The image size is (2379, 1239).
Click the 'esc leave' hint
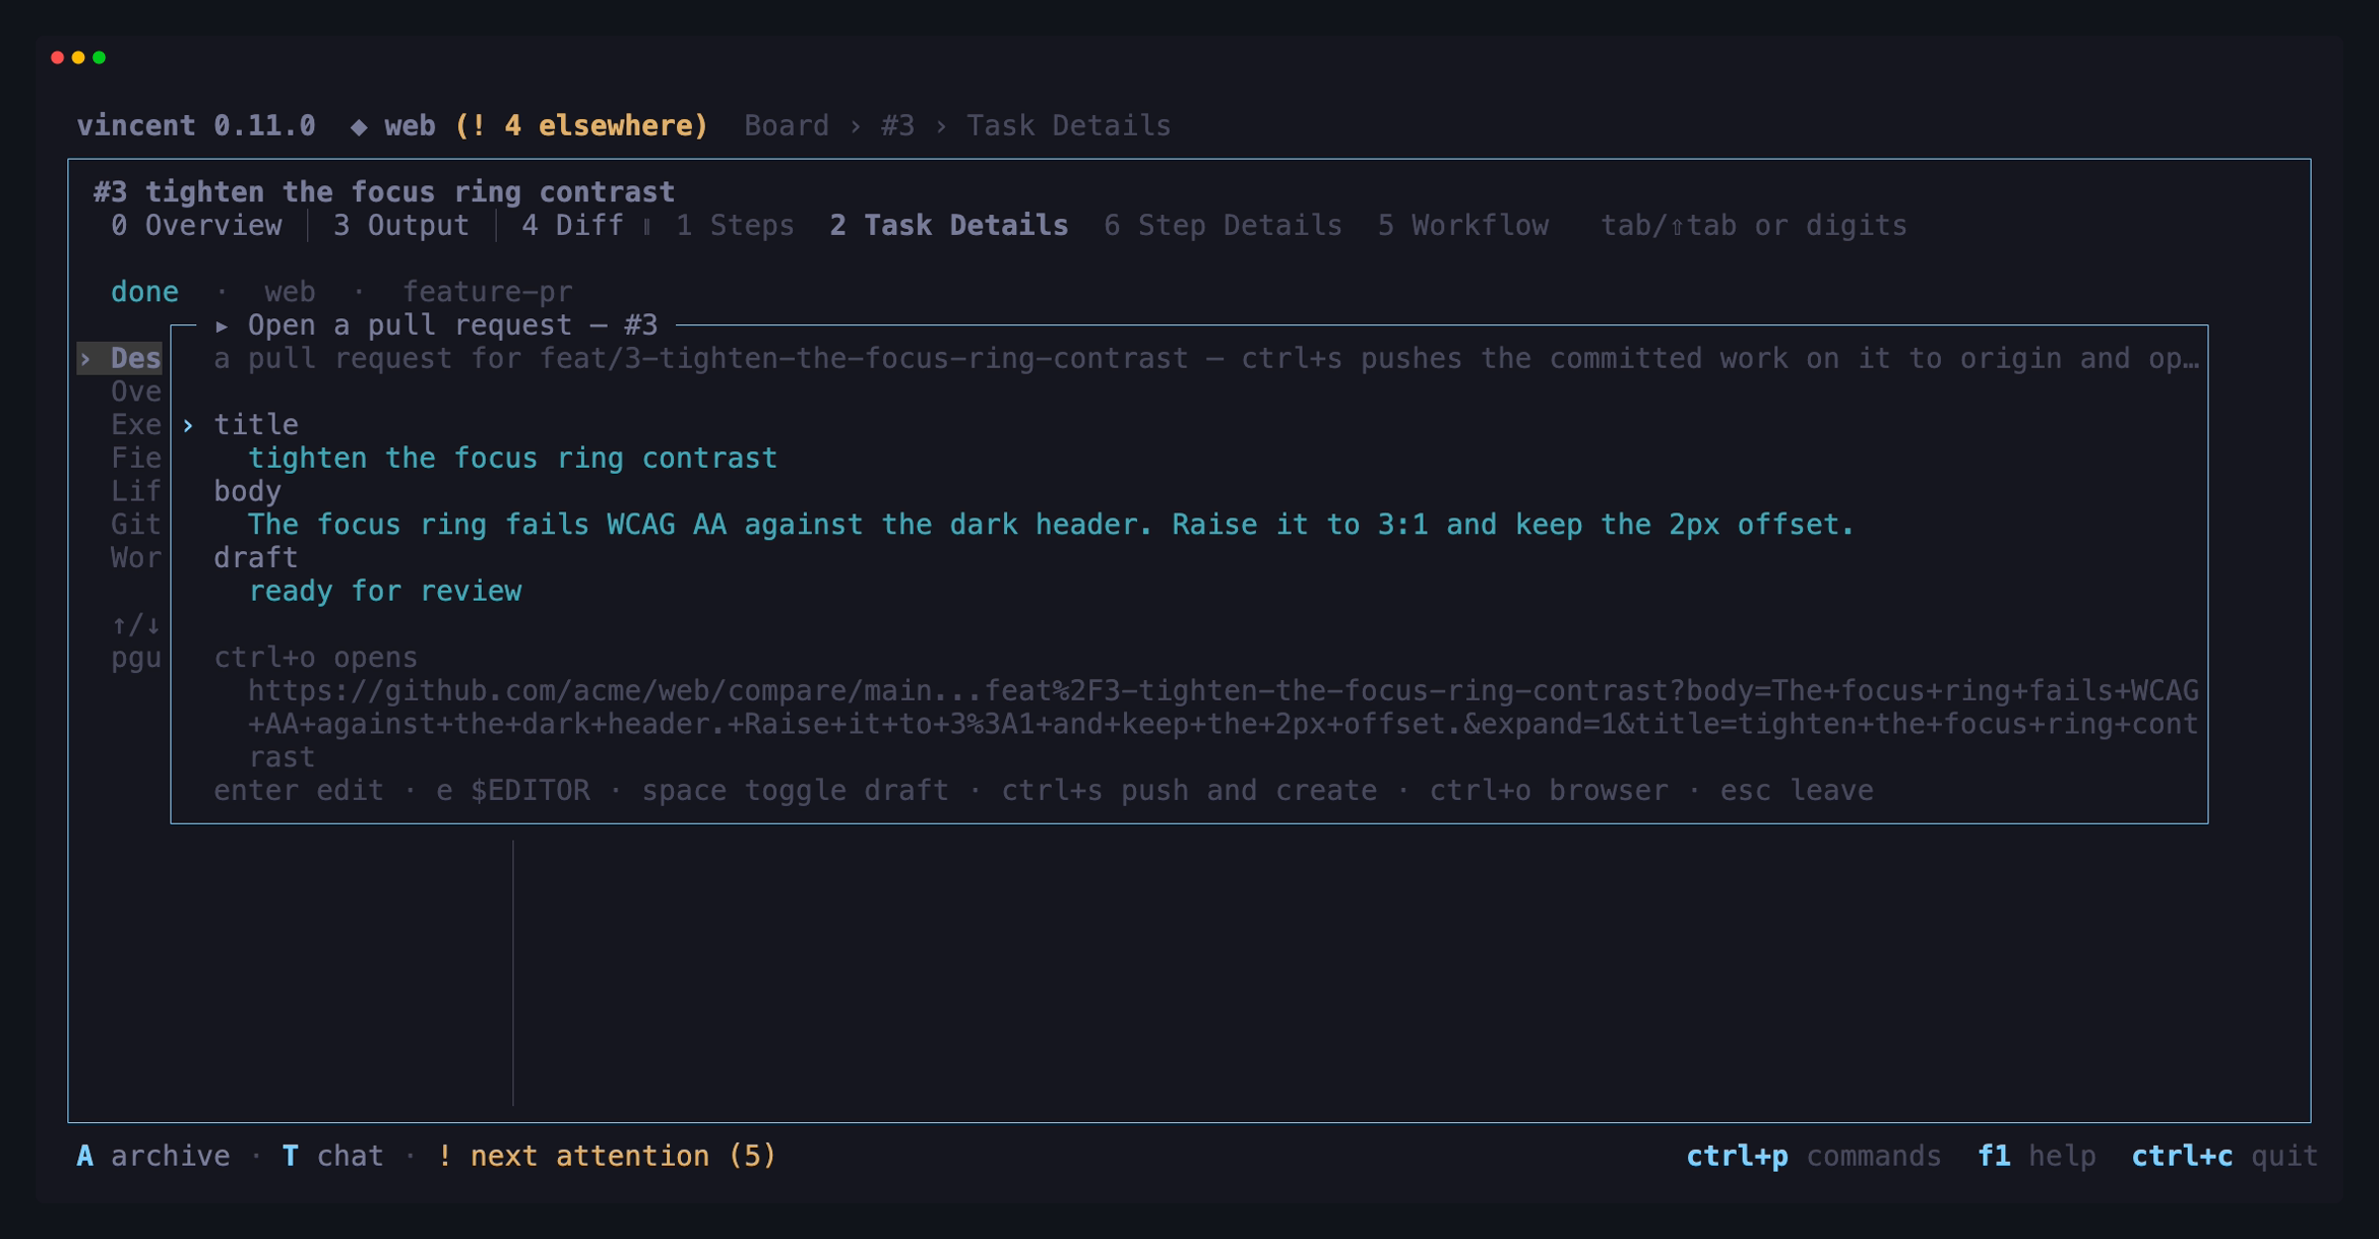[1796, 790]
